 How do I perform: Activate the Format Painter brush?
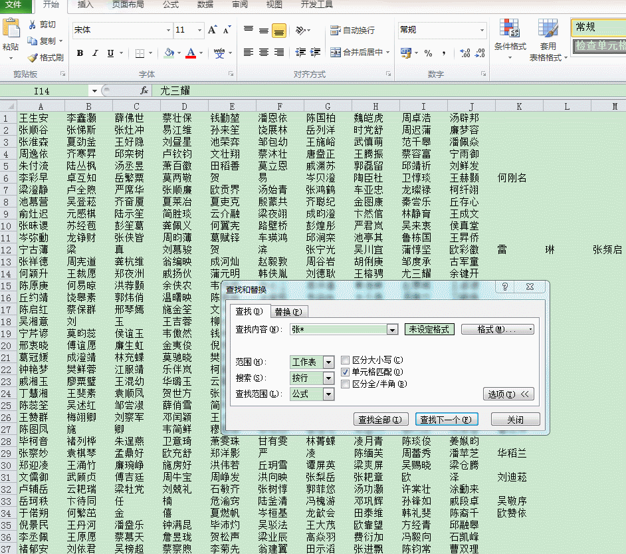click(x=33, y=57)
